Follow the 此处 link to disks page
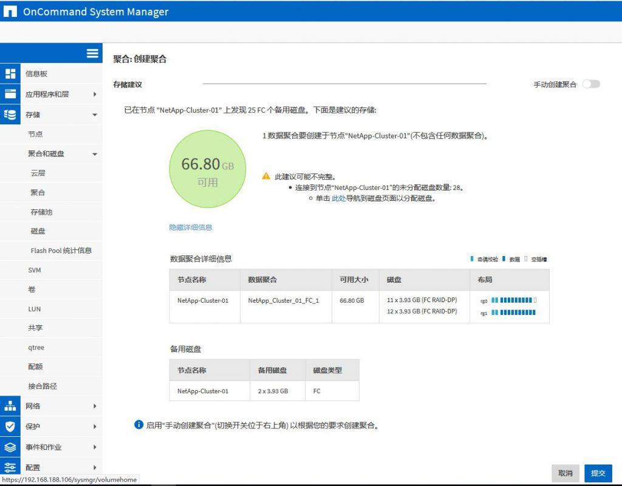The image size is (622, 486). tap(339, 198)
